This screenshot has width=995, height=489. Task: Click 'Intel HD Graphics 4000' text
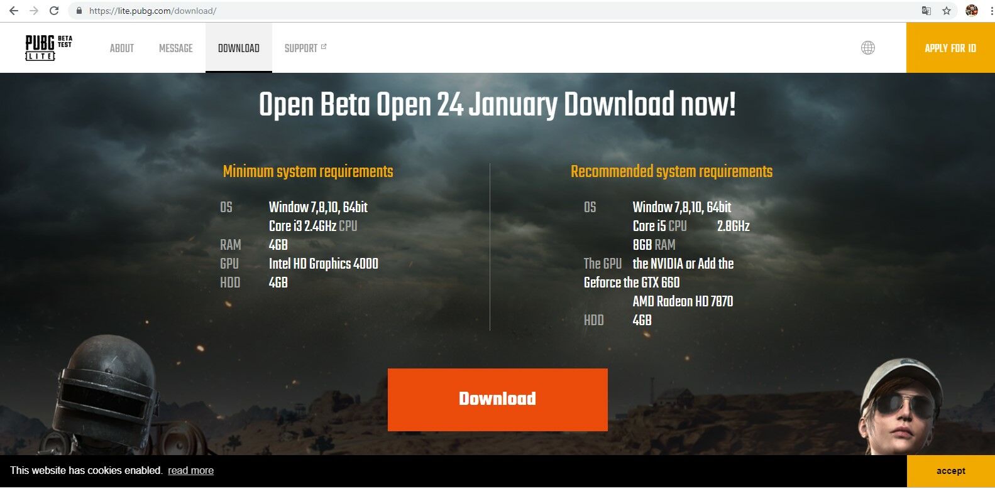pos(324,264)
